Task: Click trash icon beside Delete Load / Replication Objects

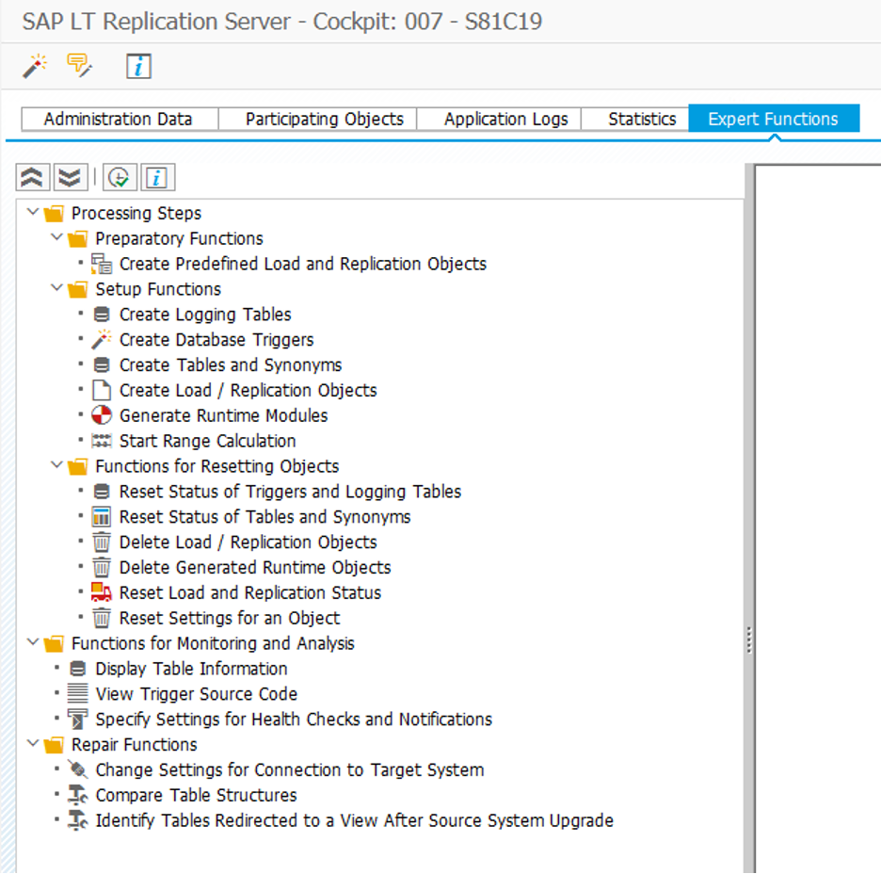Action: (102, 542)
